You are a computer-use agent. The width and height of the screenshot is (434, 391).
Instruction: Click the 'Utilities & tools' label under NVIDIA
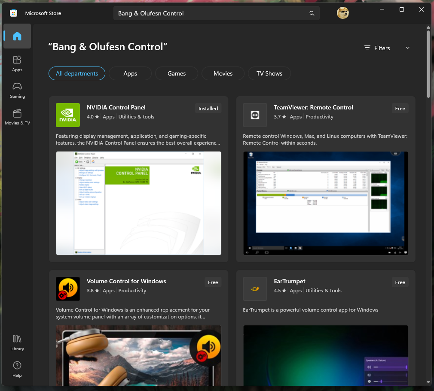point(137,117)
